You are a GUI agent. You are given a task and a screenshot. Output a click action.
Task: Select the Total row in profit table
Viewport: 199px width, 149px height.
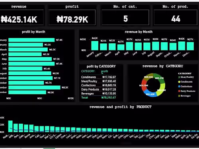[98, 98]
